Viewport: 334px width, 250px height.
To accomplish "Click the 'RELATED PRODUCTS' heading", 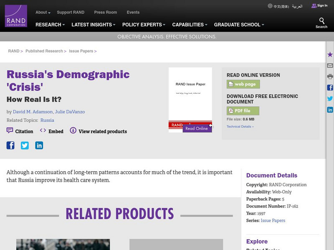I will tap(120, 214).
